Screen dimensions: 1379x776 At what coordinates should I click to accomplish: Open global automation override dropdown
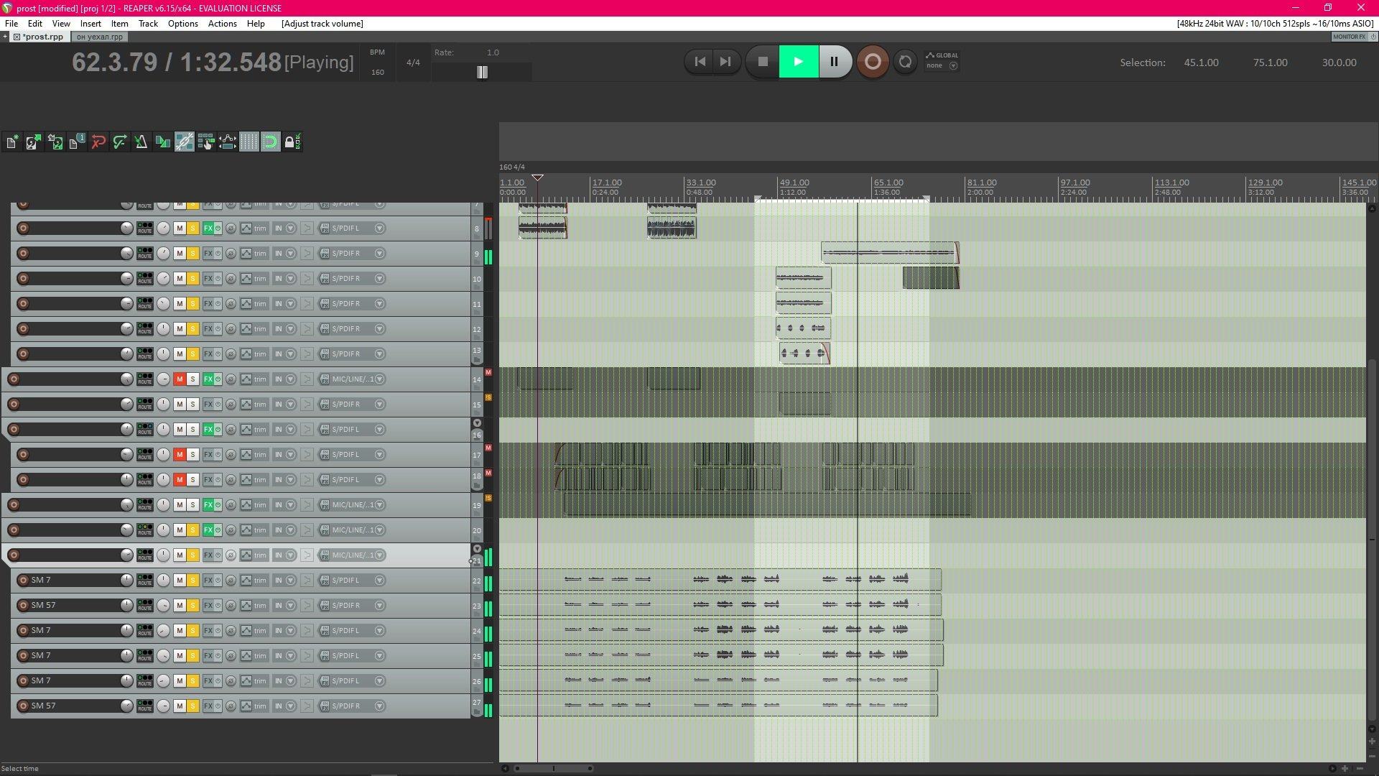953,65
